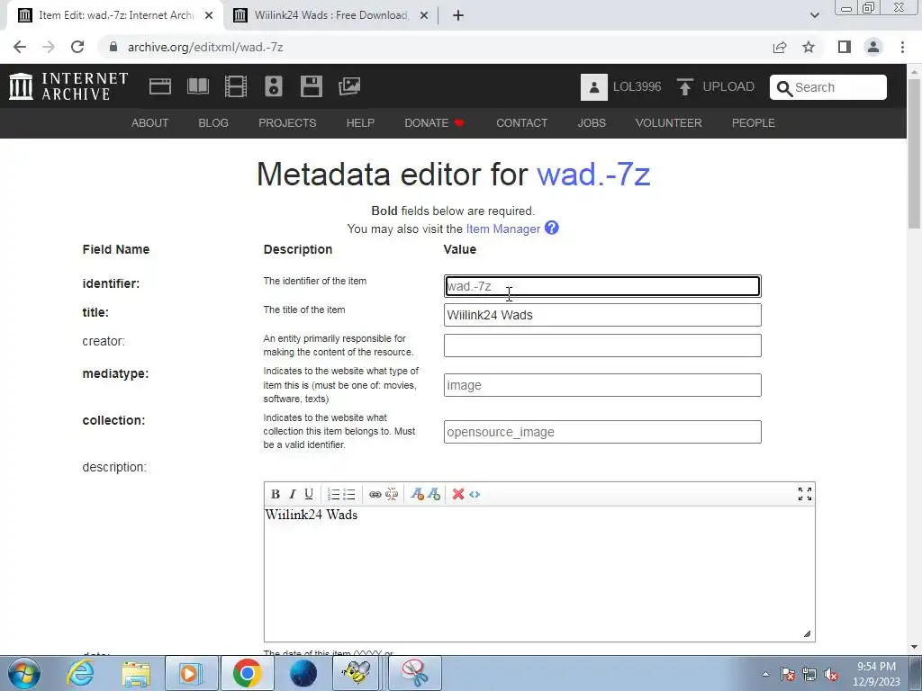Open the JOBS menu item
Screen dimensions: 922x691
pyautogui.click(x=592, y=122)
